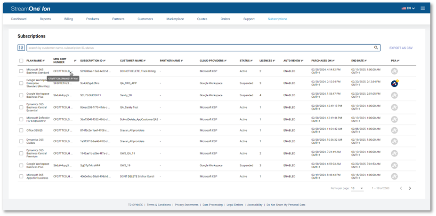The height and width of the screenshot is (216, 436).
Task: Open the filter settings icon beside search
Action: pos(21,48)
